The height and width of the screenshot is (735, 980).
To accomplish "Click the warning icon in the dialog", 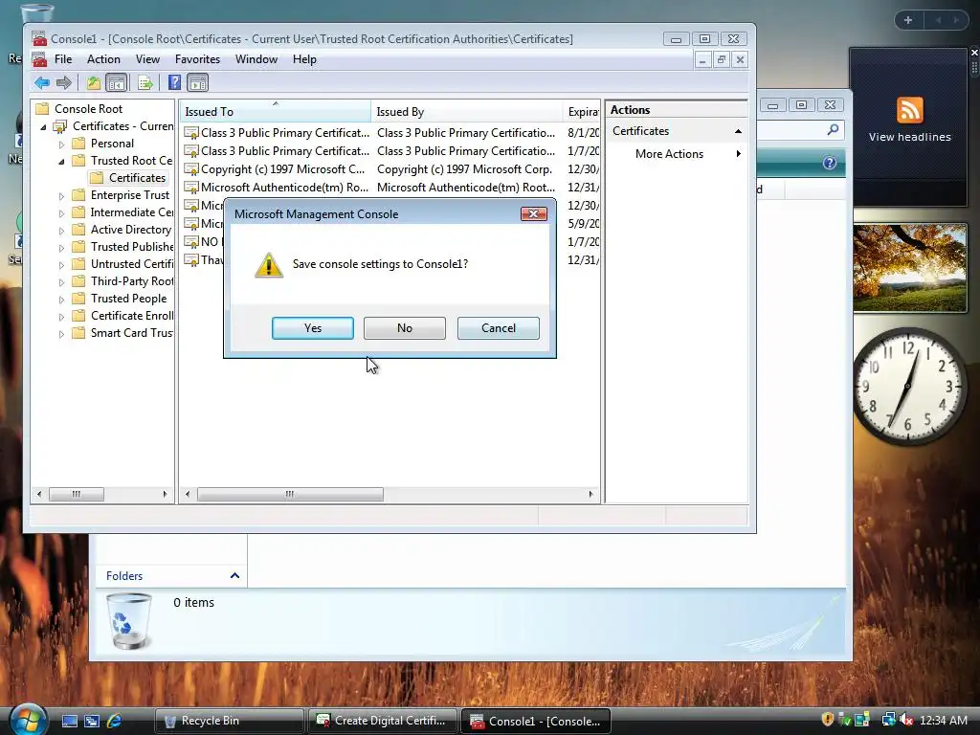I will click(x=269, y=265).
